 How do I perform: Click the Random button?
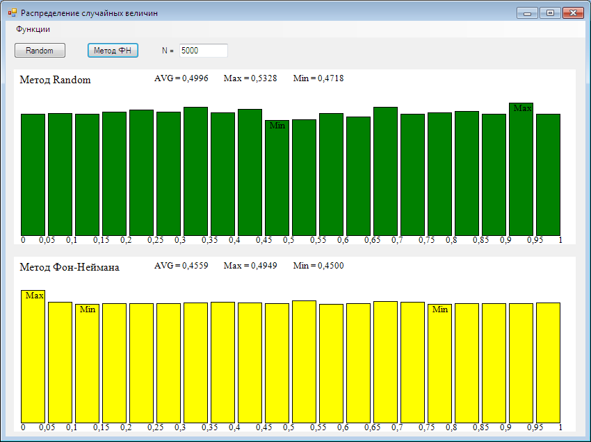coord(40,51)
